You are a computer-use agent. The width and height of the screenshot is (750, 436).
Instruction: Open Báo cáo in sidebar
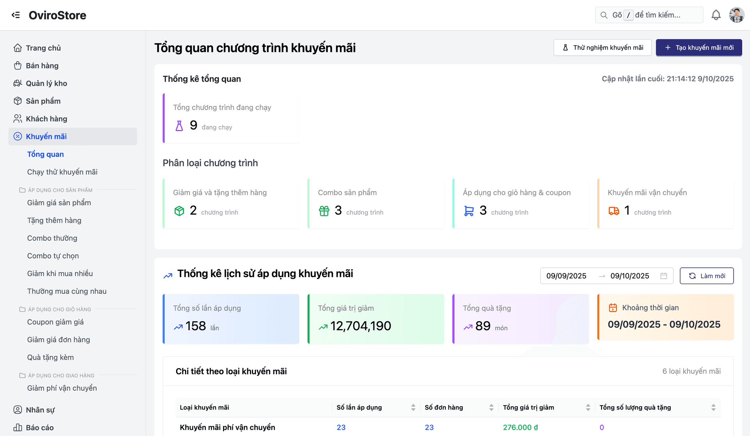pyautogui.click(x=39, y=427)
